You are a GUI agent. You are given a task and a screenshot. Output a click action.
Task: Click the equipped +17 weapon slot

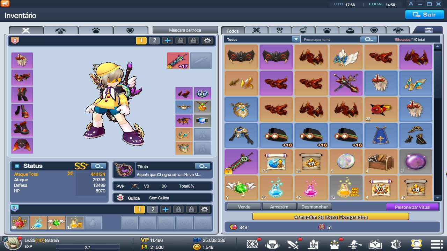[178, 60]
